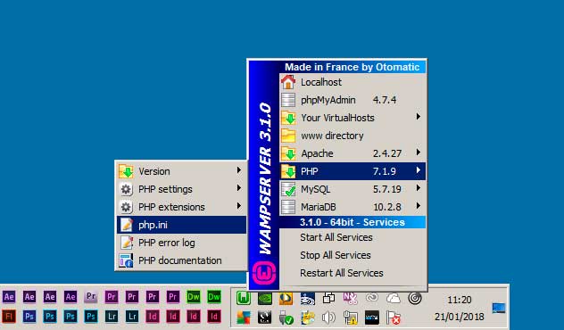Expand the PHP 7.1.9 submenu arrow
564x330 pixels.
click(418, 170)
